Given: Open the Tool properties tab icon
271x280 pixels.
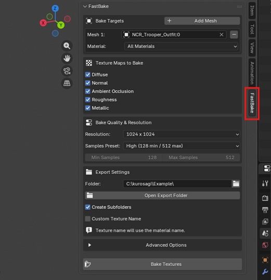Looking at the screenshot, I should point(265,183).
